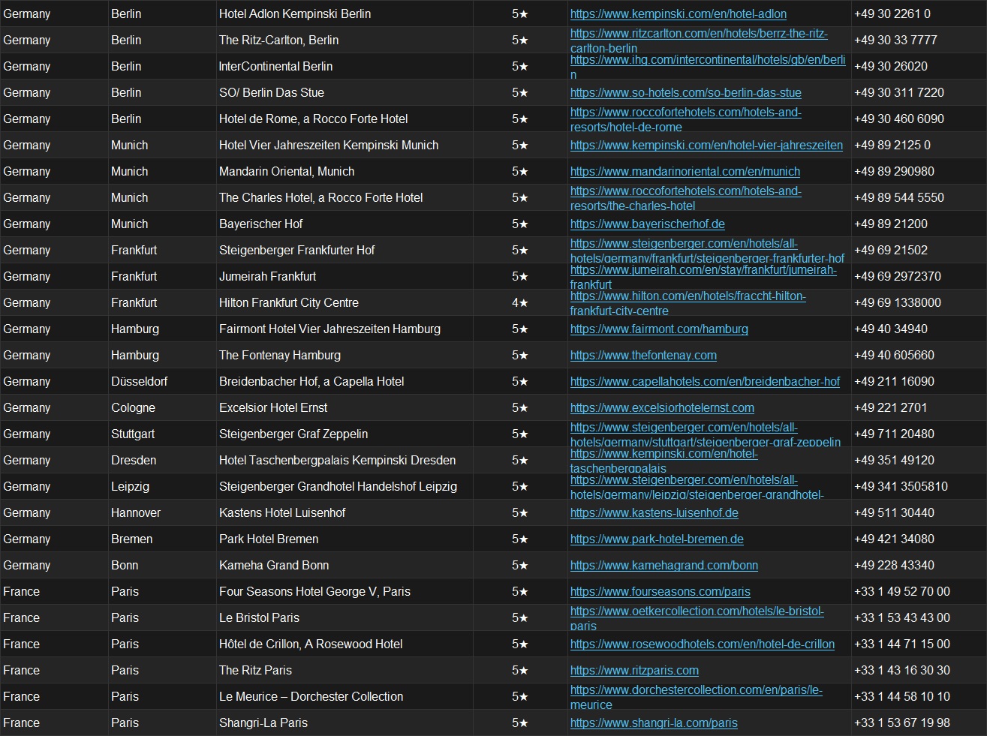The width and height of the screenshot is (987, 736).
Task: Follow the shangri-la.com/paris link
Action: (x=654, y=722)
